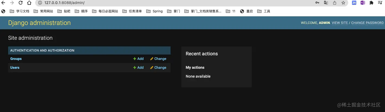This screenshot has height=112, width=385.
Task: Click the translate page icon
Action: [x=326, y=3]
